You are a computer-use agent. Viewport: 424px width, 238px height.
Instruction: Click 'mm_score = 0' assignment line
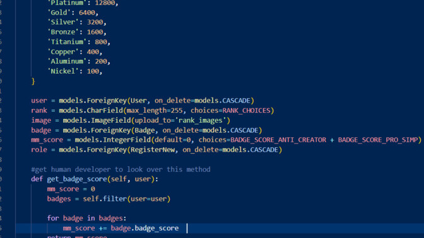point(71,189)
